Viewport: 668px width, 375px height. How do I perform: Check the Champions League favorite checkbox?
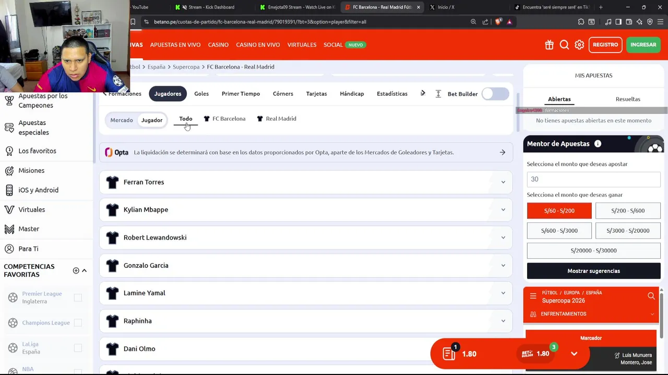78,322
